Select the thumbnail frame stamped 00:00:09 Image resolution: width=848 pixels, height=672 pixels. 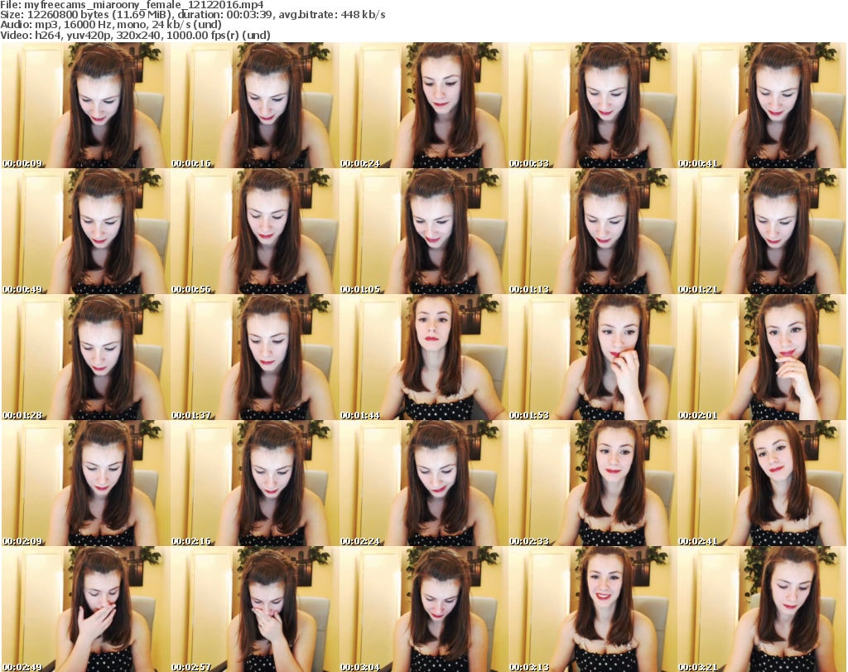click(85, 105)
